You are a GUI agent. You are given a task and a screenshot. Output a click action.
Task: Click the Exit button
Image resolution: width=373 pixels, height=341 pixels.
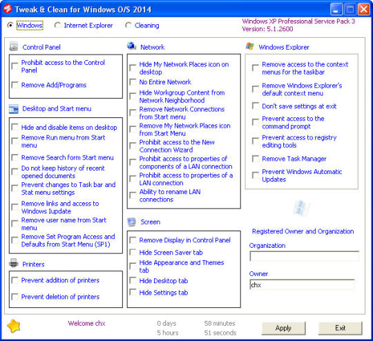pos(340,328)
